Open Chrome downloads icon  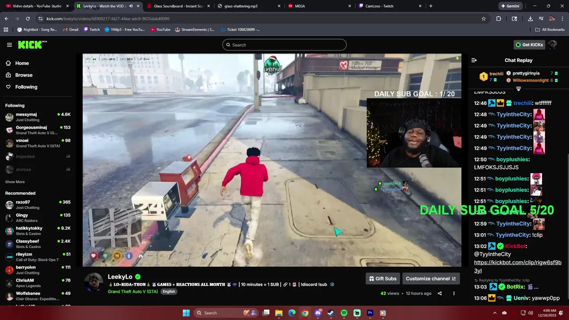coord(530,19)
